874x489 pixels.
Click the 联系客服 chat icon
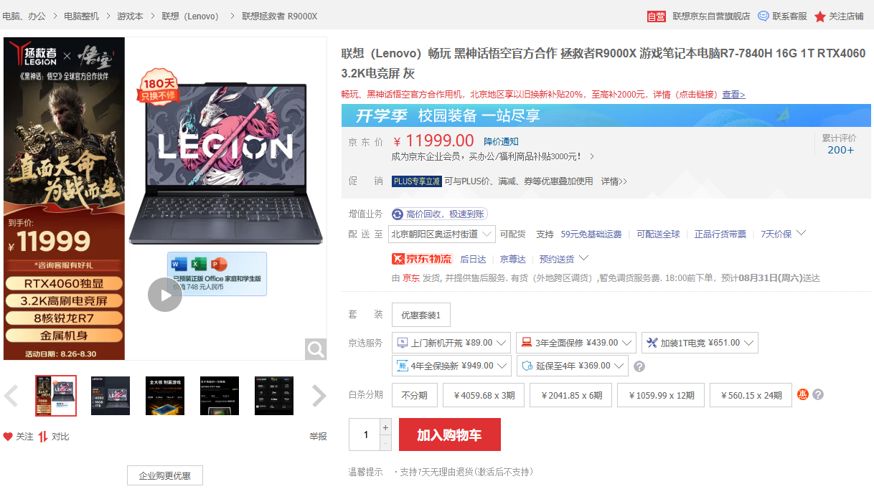coord(763,16)
